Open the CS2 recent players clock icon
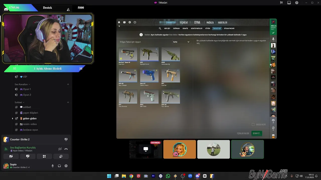This screenshot has width=321, height=180. pos(273,128)
